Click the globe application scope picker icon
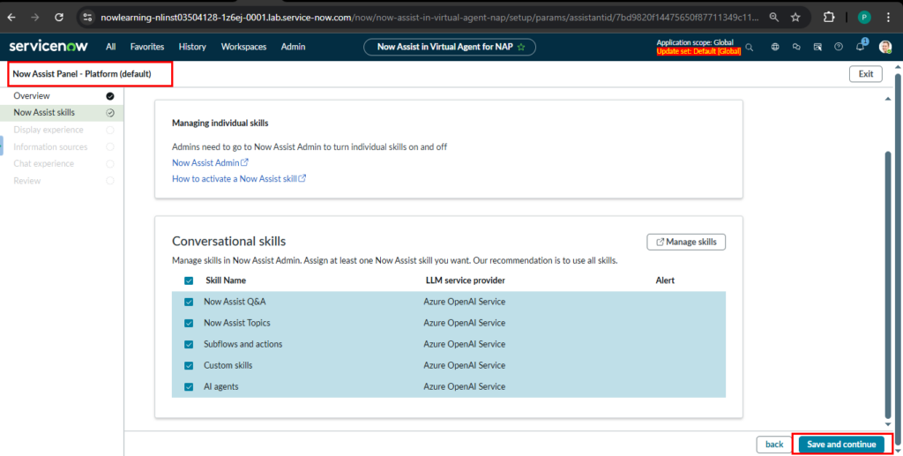Viewport: 903px width, 456px height. [x=775, y=47]
